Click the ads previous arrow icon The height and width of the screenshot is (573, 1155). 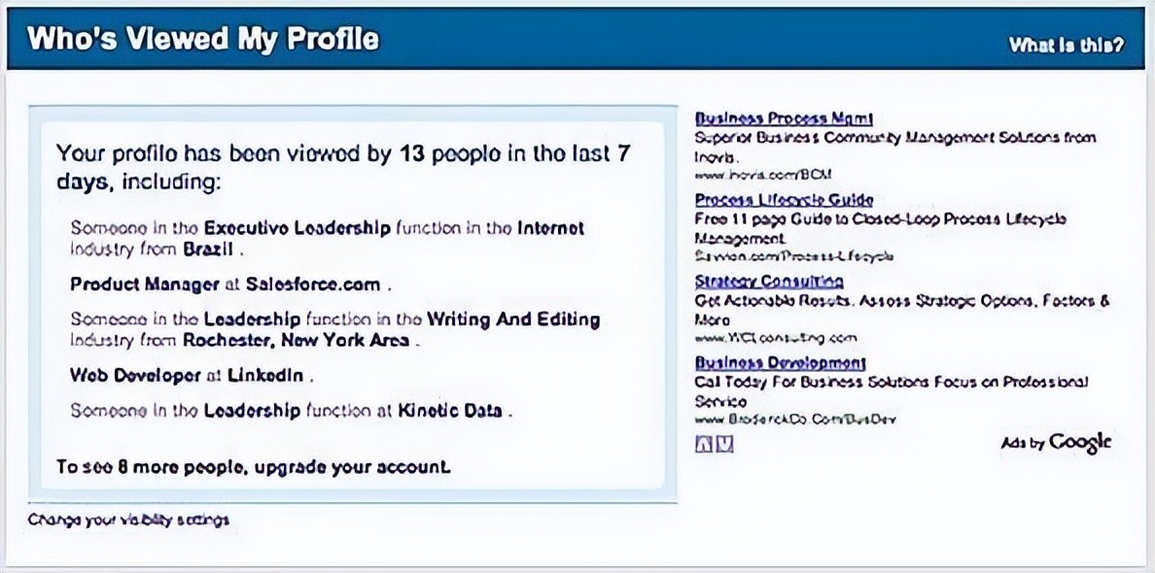[704, 444]
